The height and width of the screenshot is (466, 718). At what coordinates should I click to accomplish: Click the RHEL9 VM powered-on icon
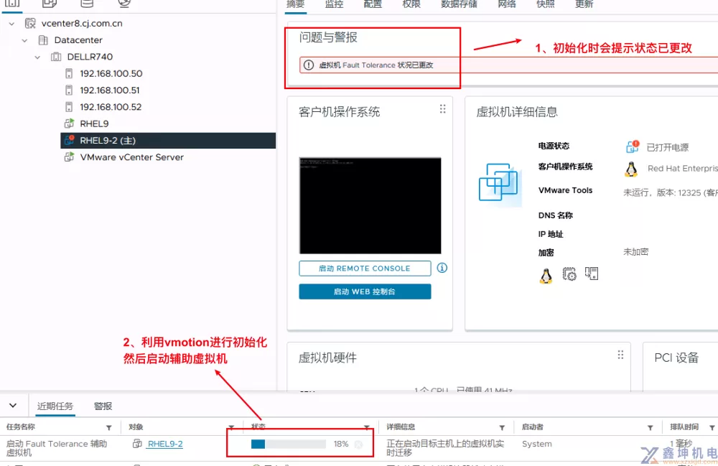click(x=69, y=123)
